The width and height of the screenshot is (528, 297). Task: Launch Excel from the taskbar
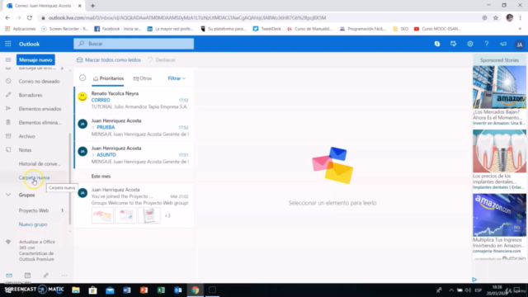161,290
